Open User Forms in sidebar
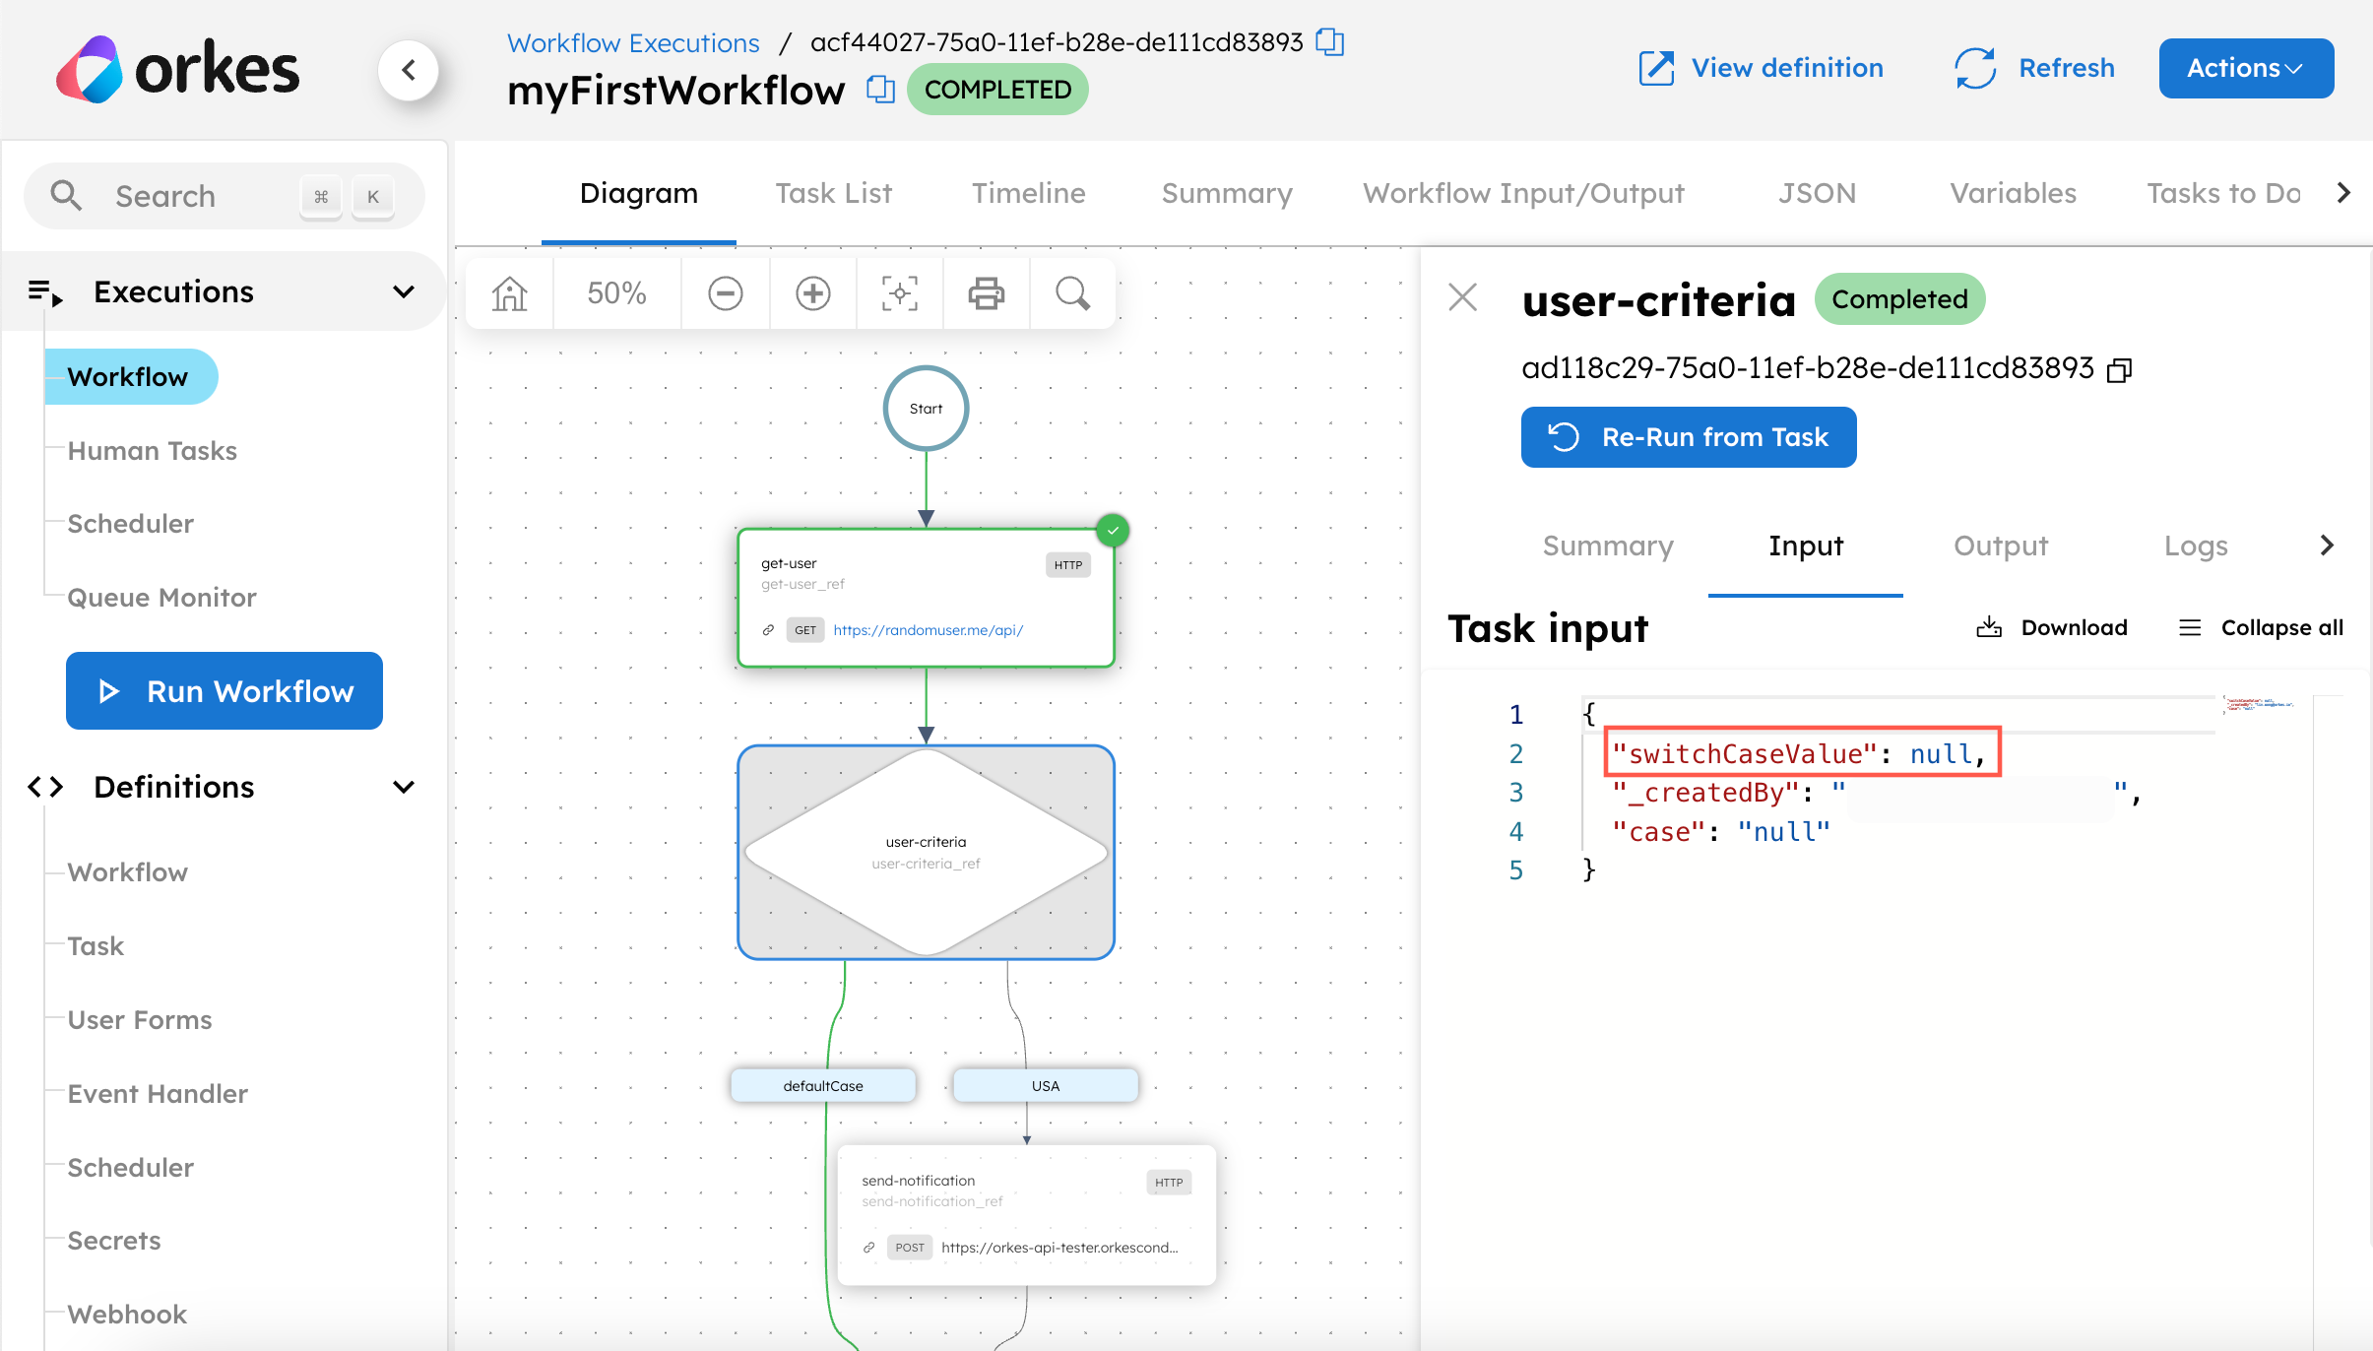The width and height of the screenshot is (2373, 1351). click(x=140, y=1020)
